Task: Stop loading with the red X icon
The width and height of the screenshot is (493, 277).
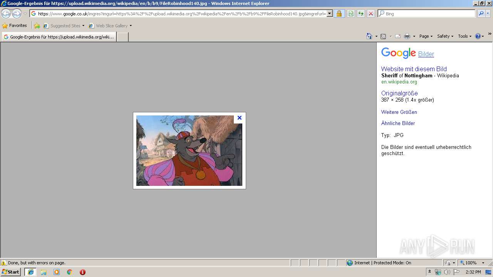Action: (371, 14)
